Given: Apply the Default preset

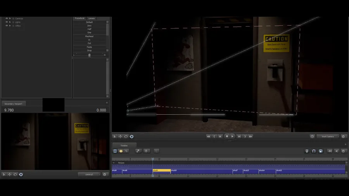Looking at the screenshot, I should (89, 22).
